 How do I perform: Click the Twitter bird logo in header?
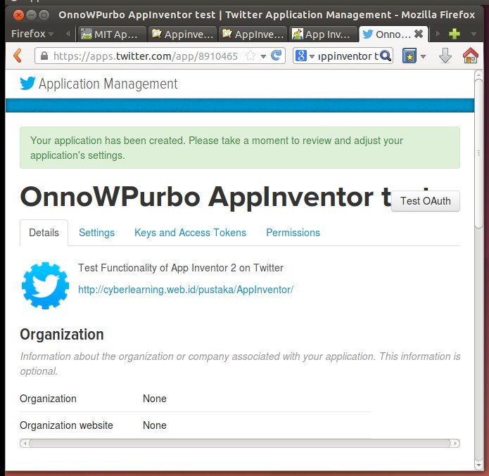pos(27,84)
